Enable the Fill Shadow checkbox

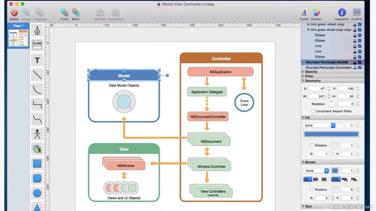312,145
